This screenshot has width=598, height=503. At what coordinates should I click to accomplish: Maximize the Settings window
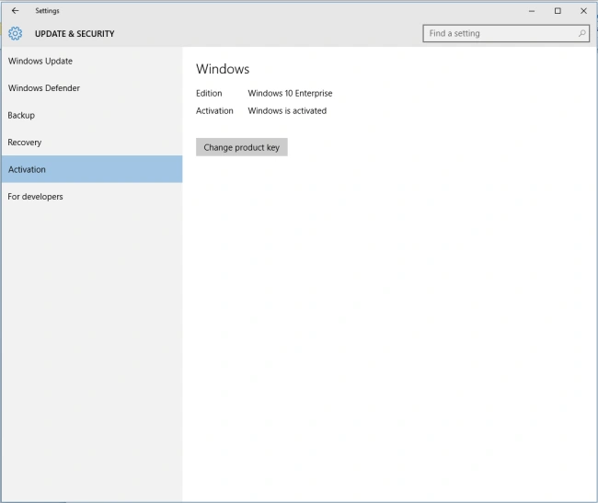558,11
